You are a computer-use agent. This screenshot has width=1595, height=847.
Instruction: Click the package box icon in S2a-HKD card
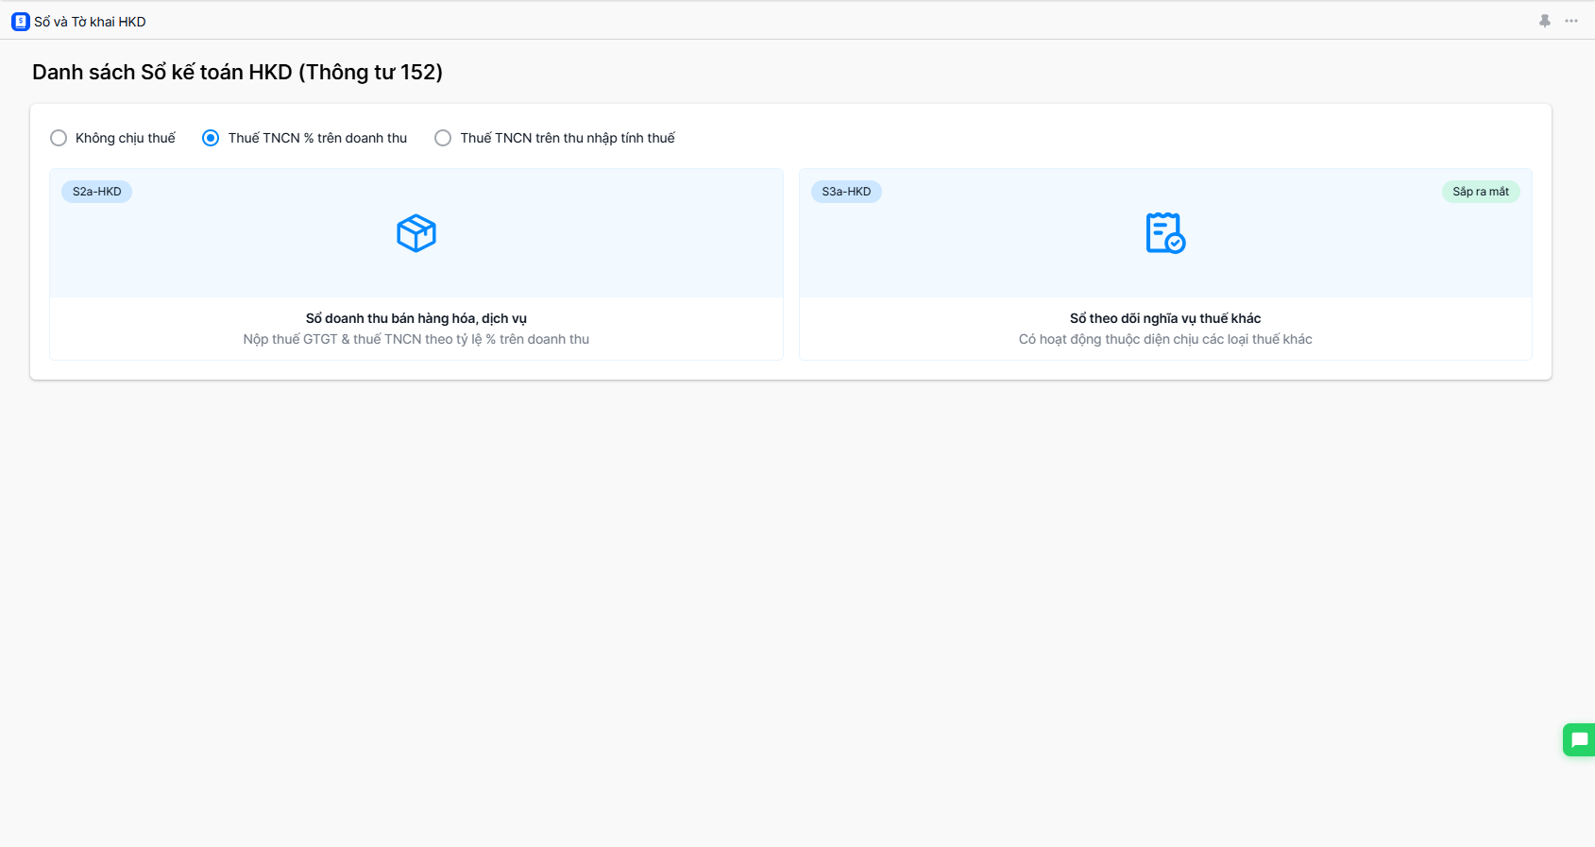(x=416, y=233)
